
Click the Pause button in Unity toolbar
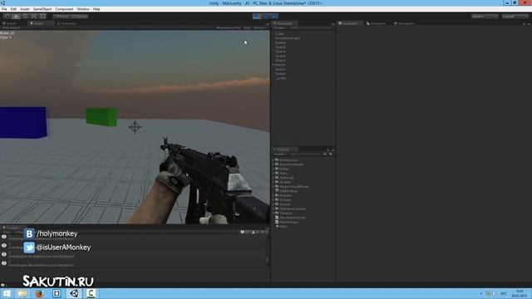click(x=266, y=17)
